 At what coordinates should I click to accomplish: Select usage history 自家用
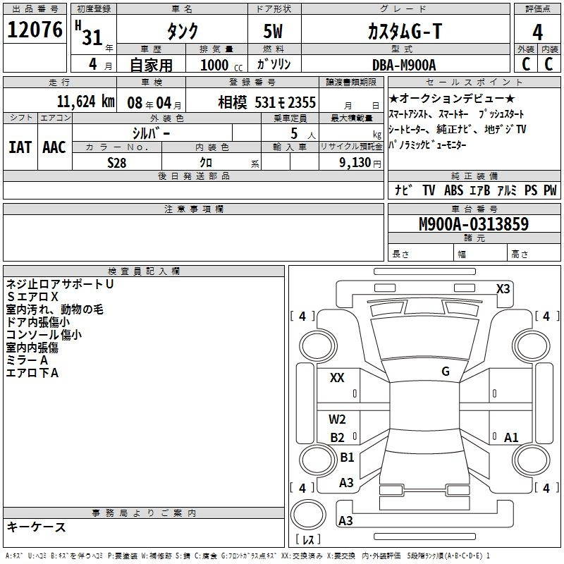151,65
